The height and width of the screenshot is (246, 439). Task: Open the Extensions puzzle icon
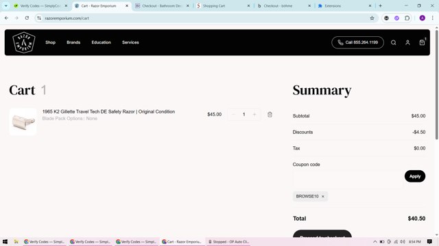(407, 18)
